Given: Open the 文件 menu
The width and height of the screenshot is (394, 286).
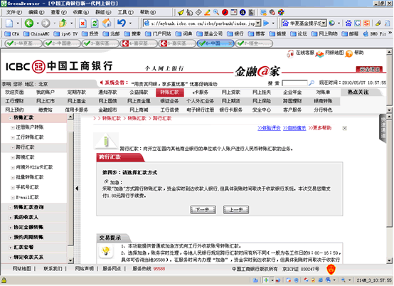Looking at the screenshot, I should (x=14, y=12).
